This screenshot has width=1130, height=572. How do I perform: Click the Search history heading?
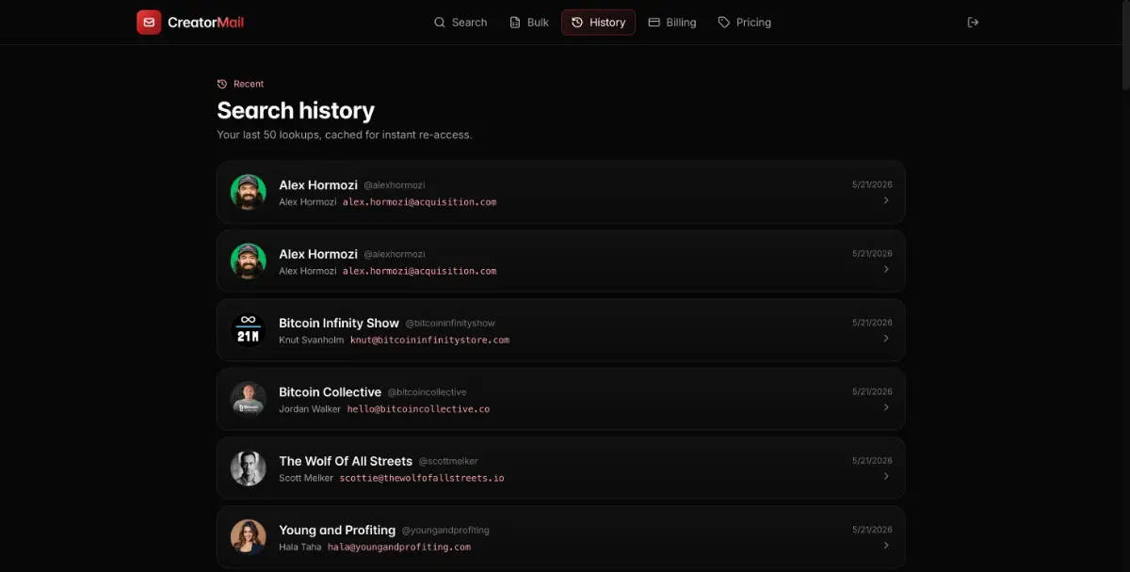[x=296, y=110]
